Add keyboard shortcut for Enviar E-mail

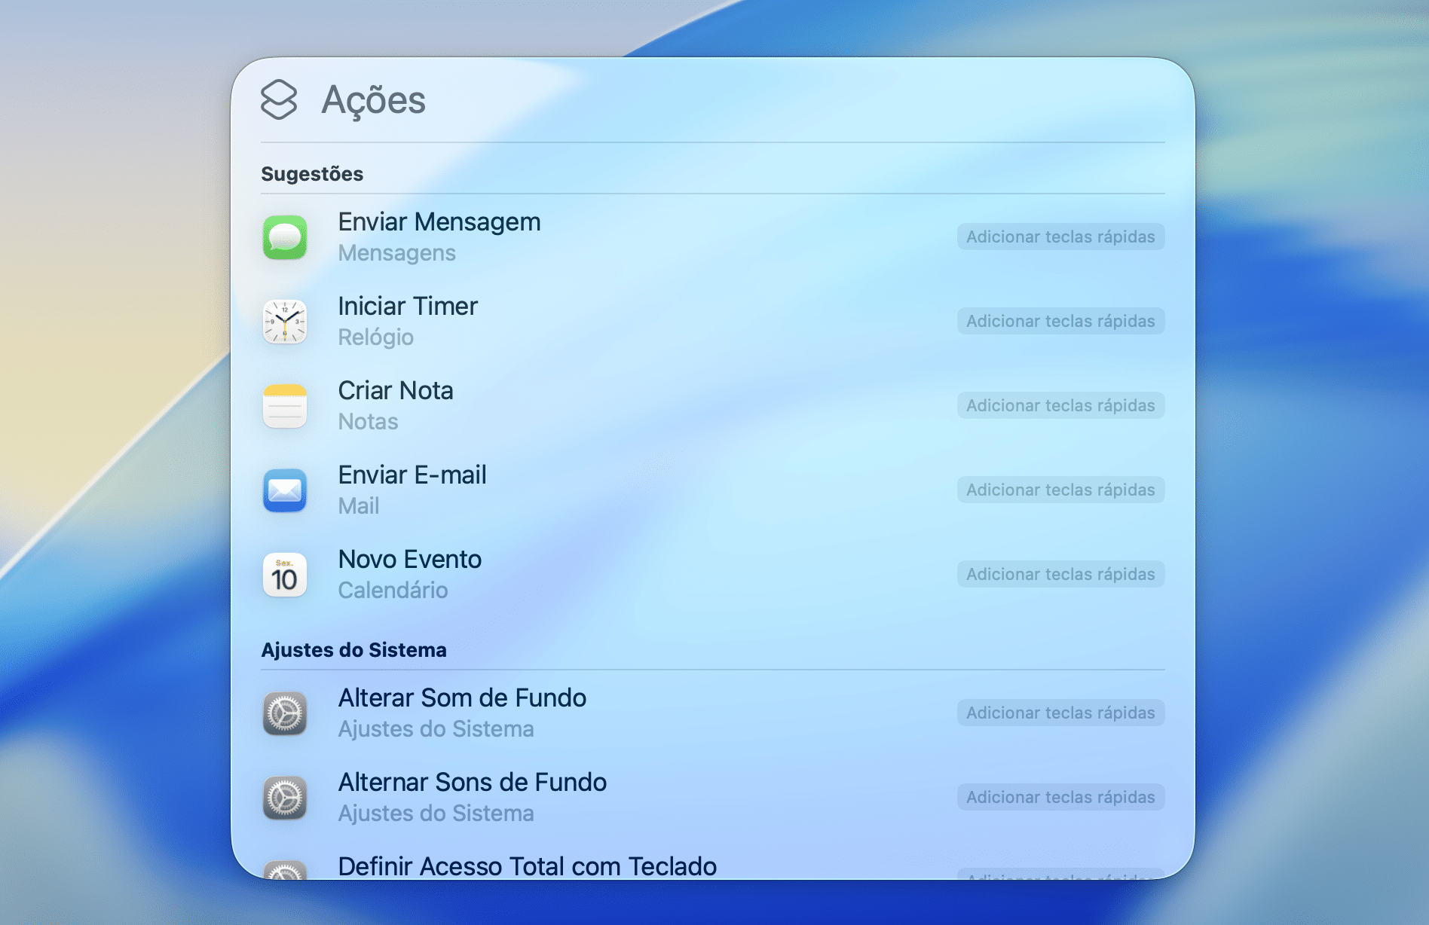point(1060,490)
